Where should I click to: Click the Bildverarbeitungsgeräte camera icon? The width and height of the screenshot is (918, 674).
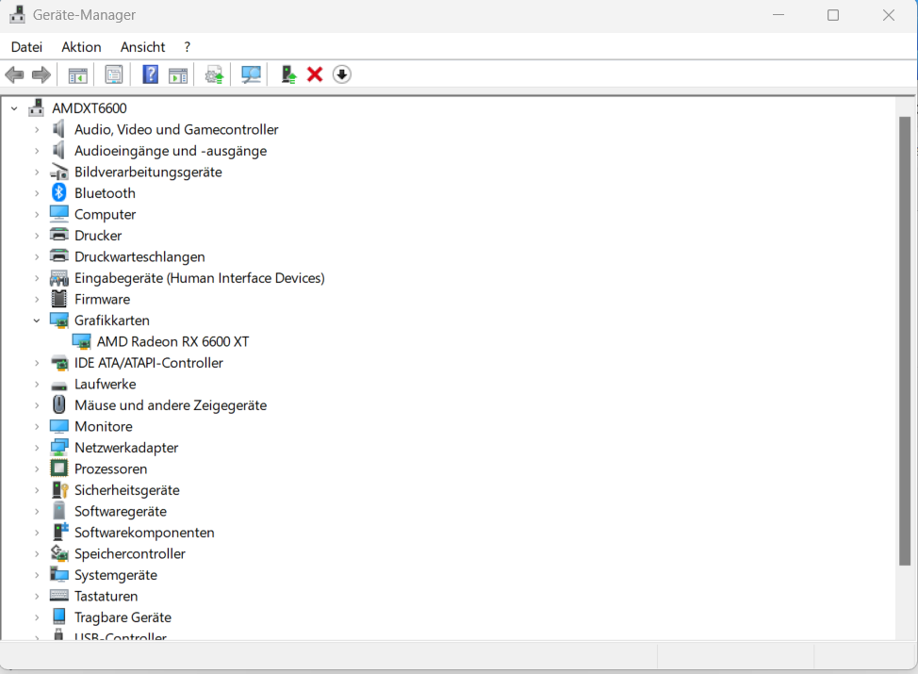tap(59, 172)
